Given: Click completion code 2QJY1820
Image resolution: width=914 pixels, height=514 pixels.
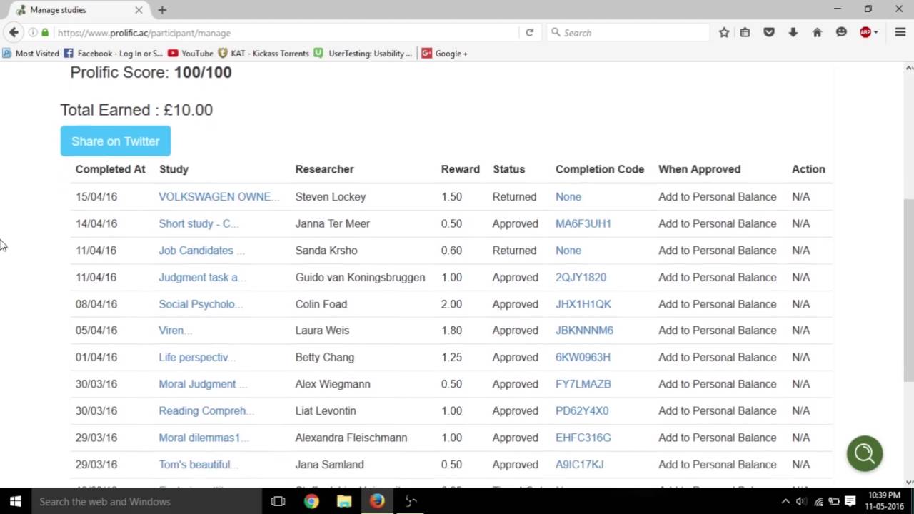Looking at the screenshot, I should [x=581, y=277].
